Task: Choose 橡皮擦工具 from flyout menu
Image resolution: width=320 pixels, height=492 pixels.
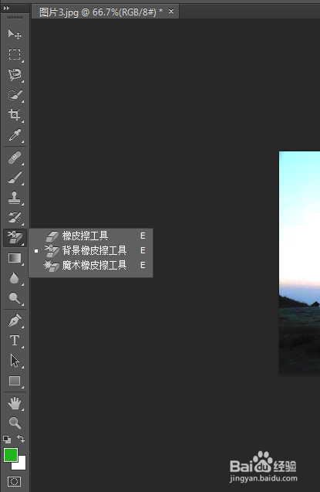Action: [90, 236]
